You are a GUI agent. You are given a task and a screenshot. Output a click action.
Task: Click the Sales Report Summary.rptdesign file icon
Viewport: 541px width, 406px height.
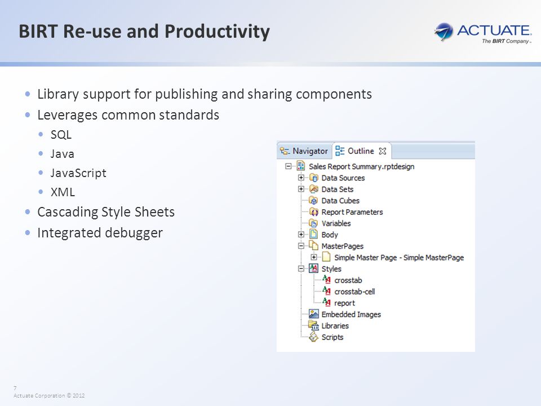(301, 166)
